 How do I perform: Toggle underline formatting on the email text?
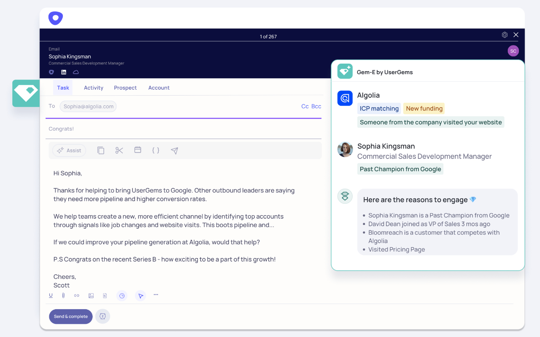tap(51, 295)
